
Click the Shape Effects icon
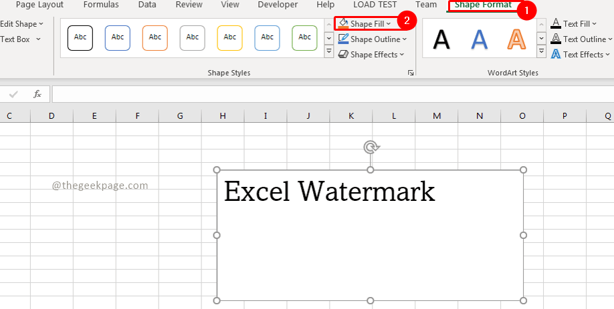pos(343,55)
